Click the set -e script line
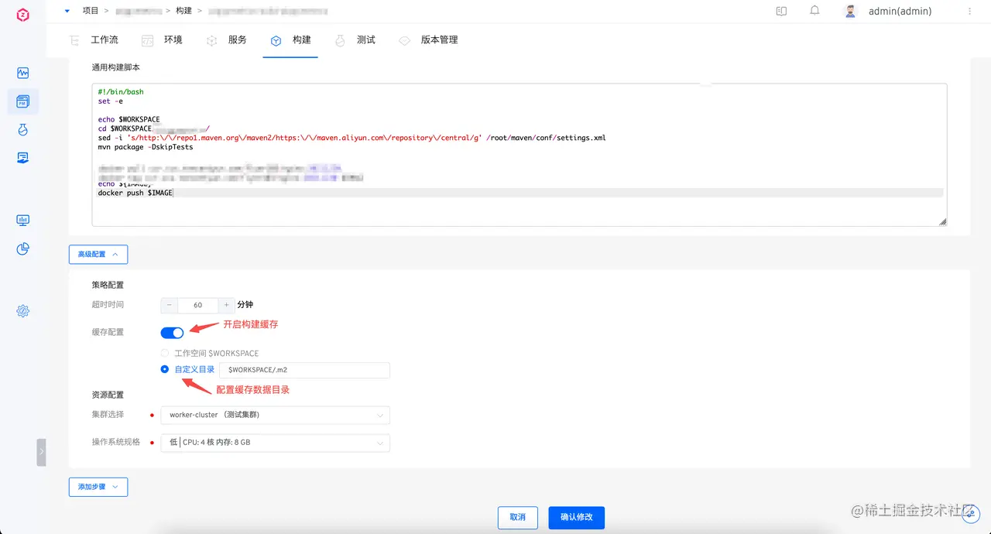 (x=110, y=101)
